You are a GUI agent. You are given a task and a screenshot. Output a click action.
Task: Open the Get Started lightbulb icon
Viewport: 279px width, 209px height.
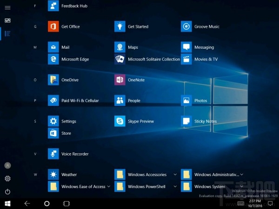pyautogui.click(x=120, y=26)
